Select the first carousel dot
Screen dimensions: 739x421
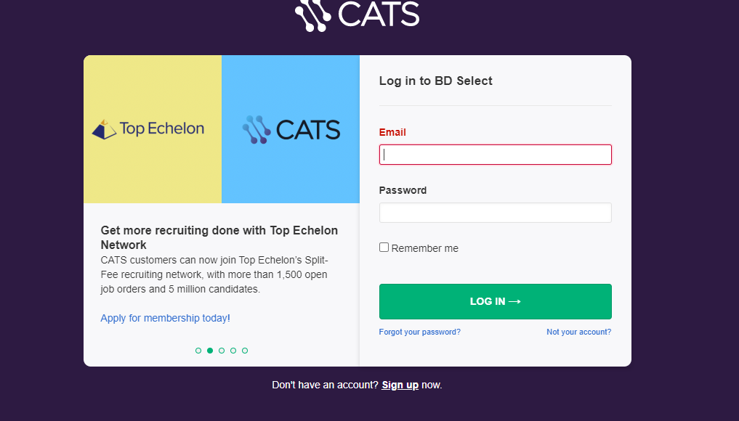click(x=198, y=351)
